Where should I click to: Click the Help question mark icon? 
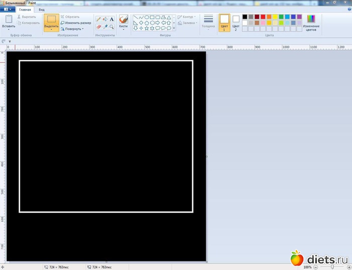pos(348,10)
